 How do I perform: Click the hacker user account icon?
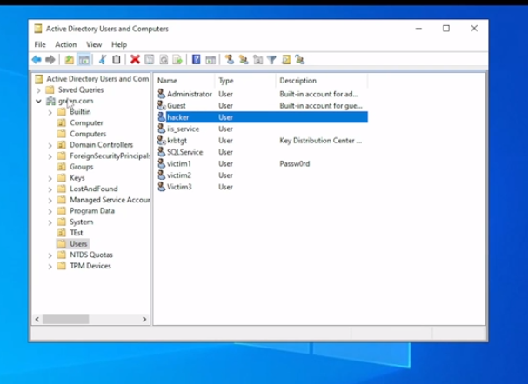tap(162, 117)
